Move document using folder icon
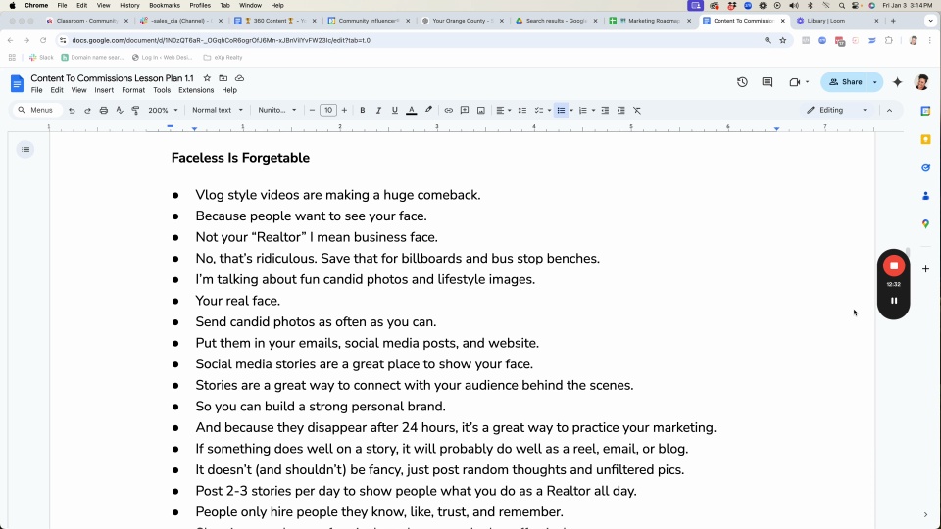 tap(223, 78)
